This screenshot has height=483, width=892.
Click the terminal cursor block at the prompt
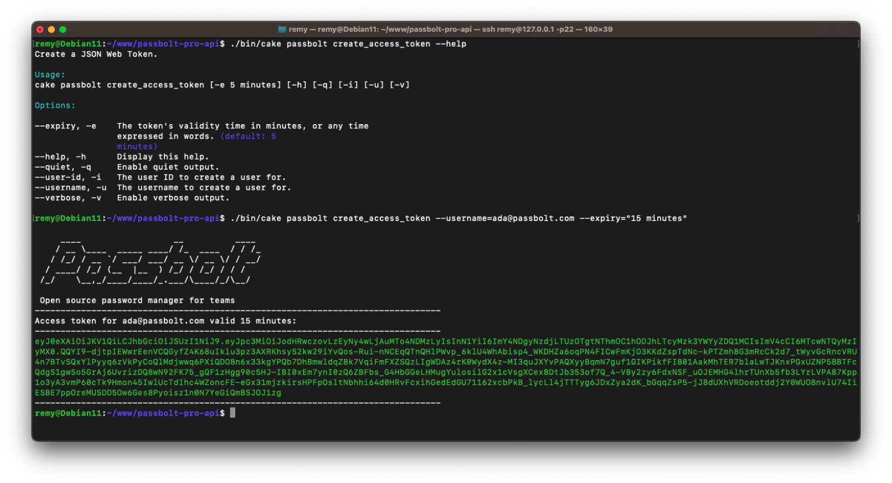tap(232, 413)
